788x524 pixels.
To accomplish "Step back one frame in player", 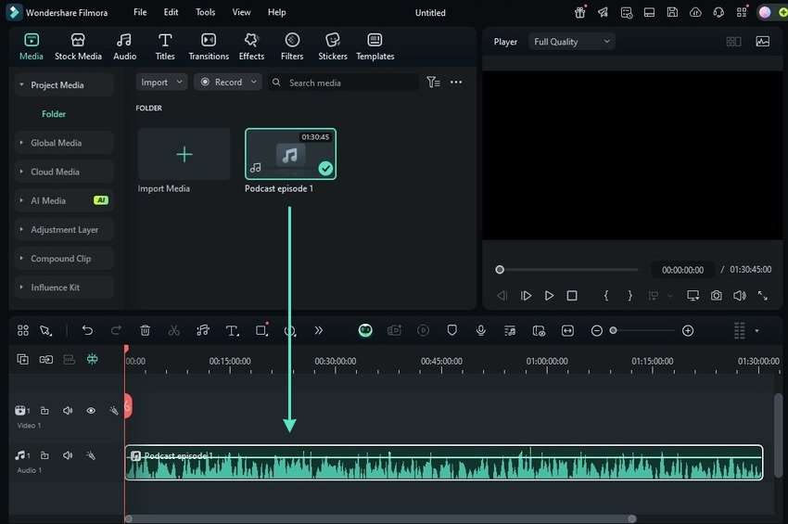I will pos(502,296).
